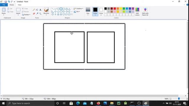This screenshot has height=106, width=189.
Task: Select the Fill with color bucket tool
Action: coord(37,10)
